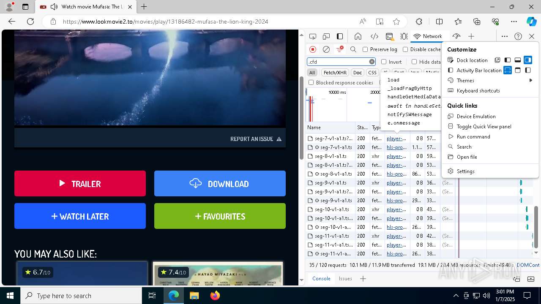Click the TRAILER button
541x304 pixels.
pos(80,183)
